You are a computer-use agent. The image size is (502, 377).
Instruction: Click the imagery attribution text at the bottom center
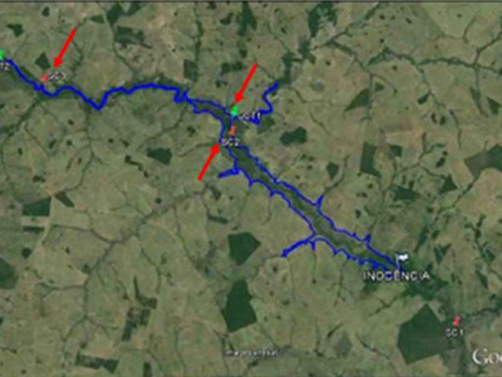[253, 354]
